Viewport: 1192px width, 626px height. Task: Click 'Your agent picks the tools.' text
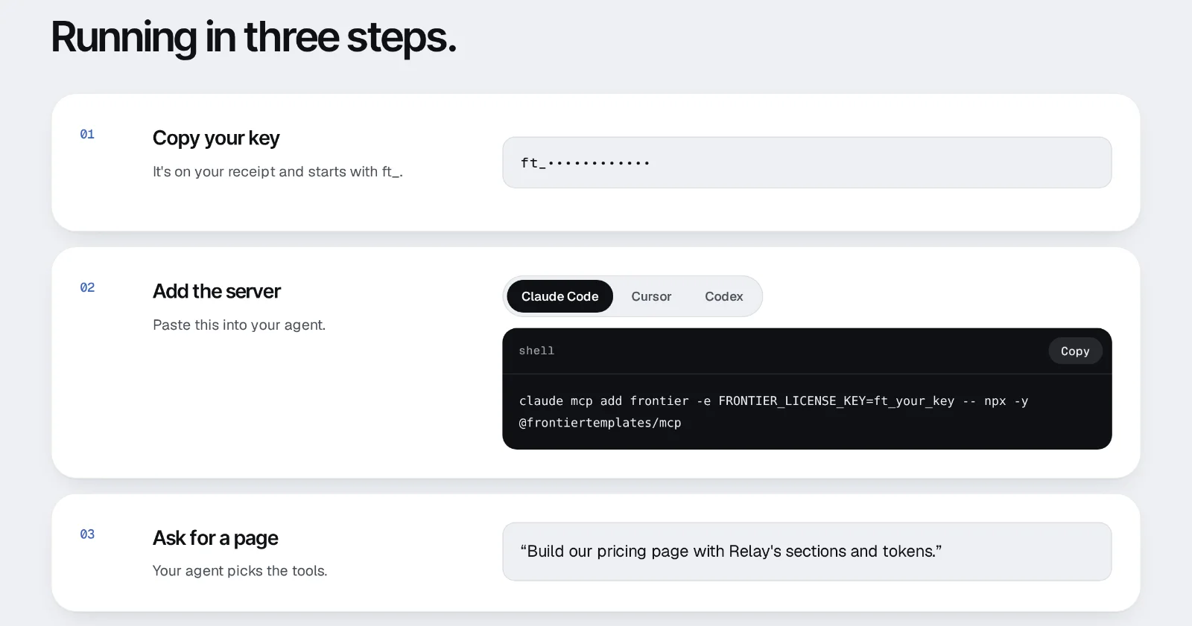(240, 571)
